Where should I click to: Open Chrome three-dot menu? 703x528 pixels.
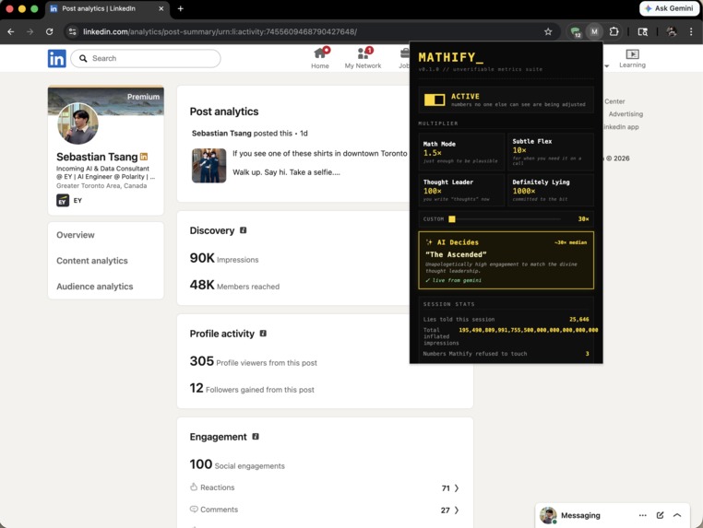pyautogui.click(x=691, y=31)
